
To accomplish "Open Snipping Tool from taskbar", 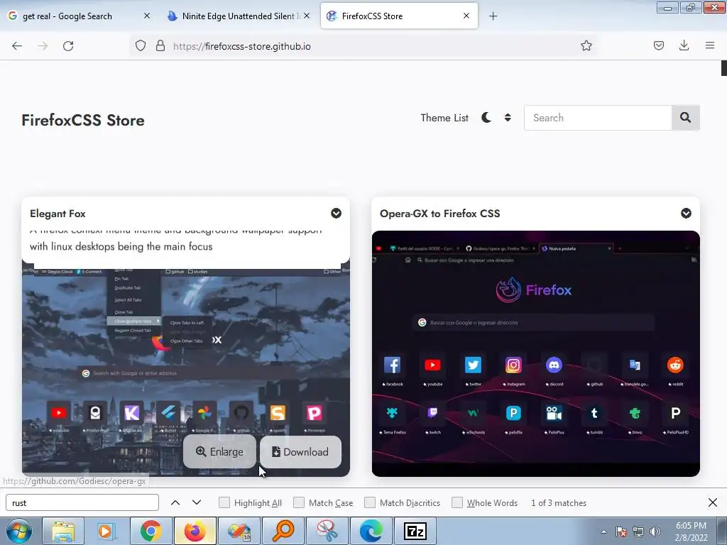I will [x=327, y=532].
